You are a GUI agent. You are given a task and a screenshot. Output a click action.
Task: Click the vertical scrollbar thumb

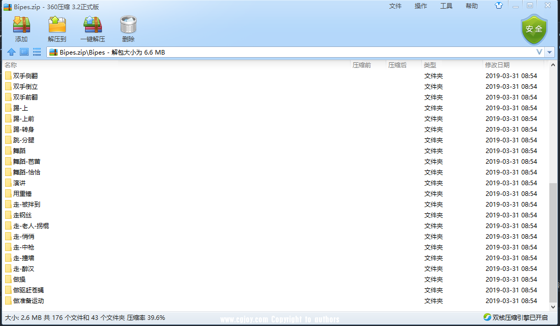coord(553,242)
